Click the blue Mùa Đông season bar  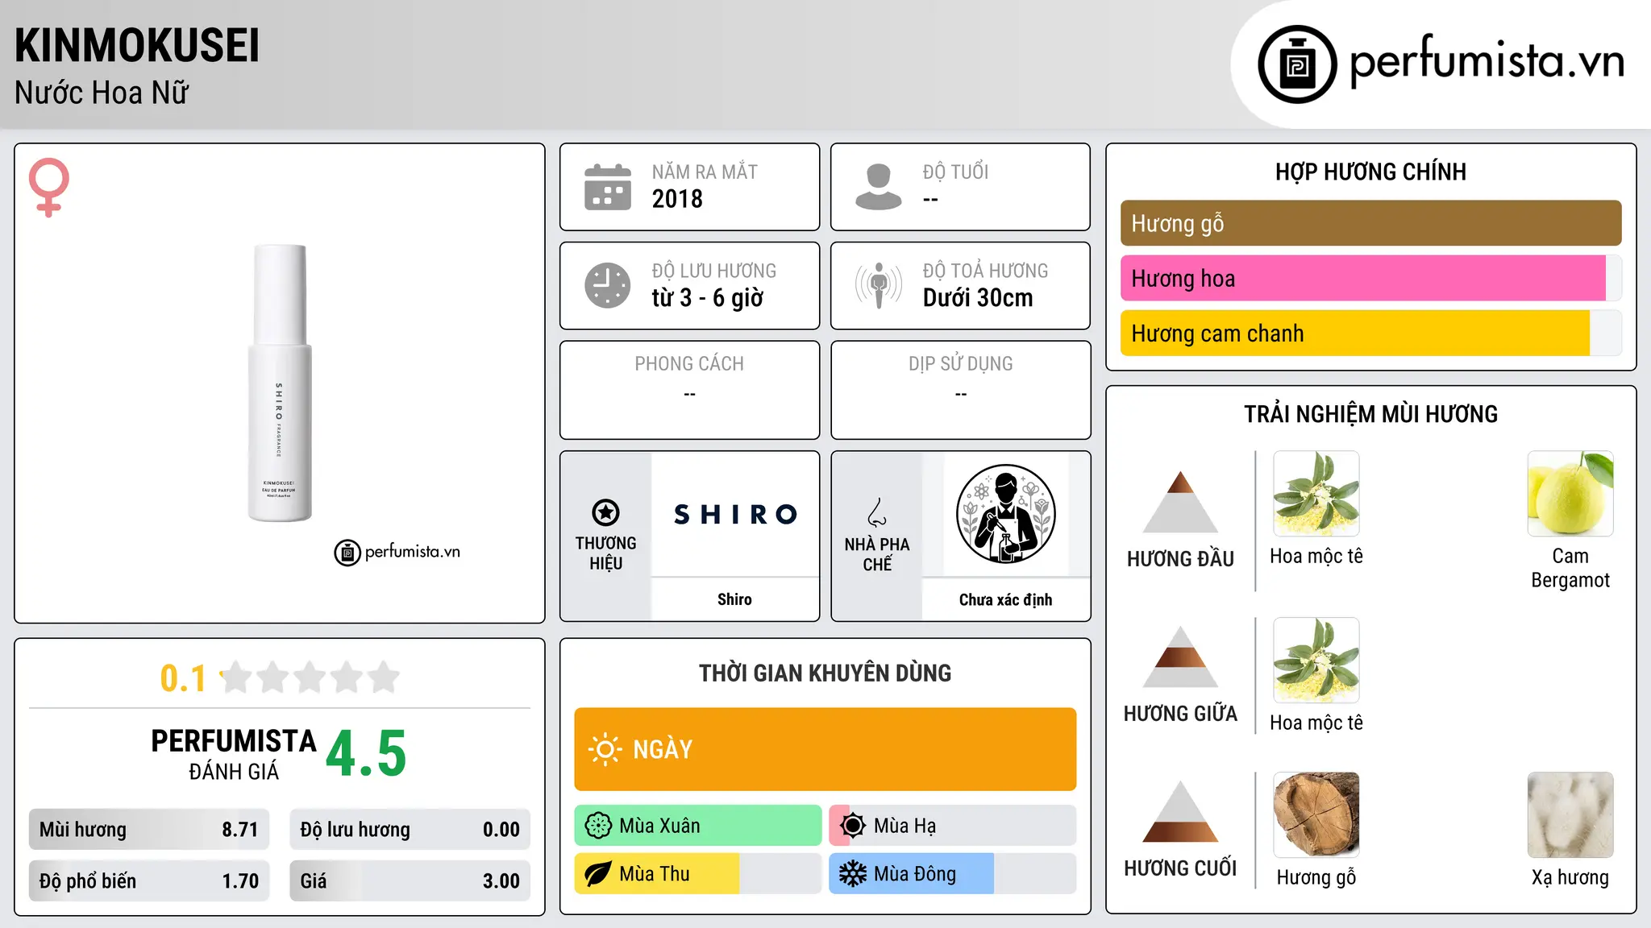coord(952,874)
